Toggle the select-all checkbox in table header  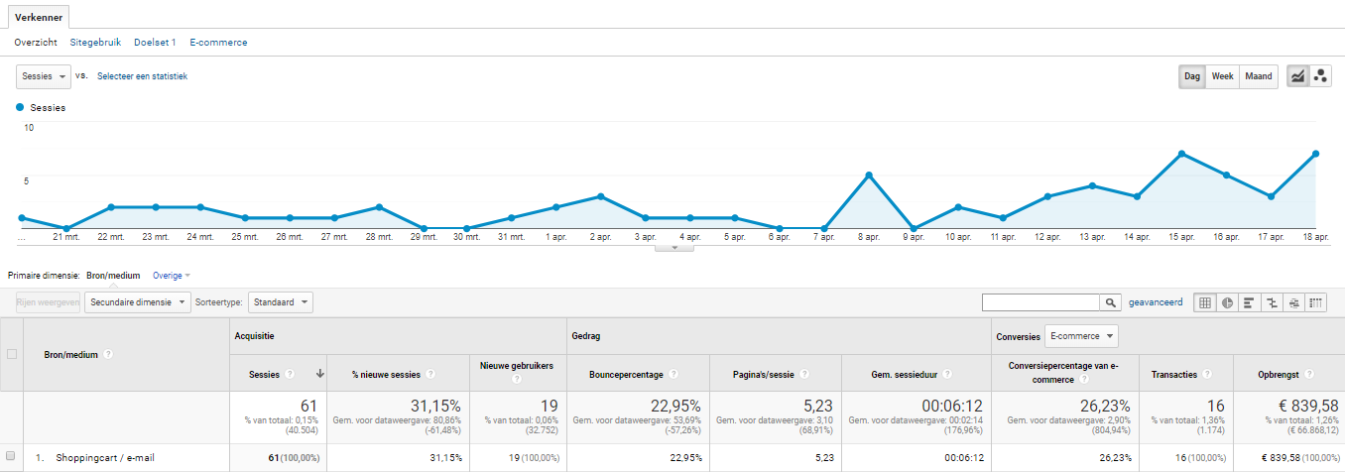click(12, 354)
